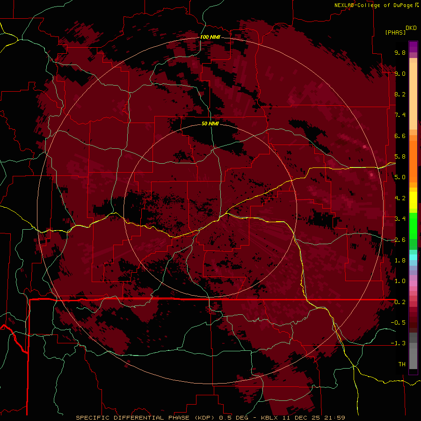The image size is (421, 421).
Task: Click the 1.8 value on color scale
Action: pyautogui.click(x=400, y=261)
